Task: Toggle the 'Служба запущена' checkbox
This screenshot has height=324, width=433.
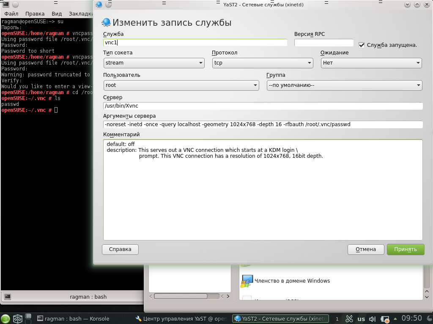Action: pos(362,45)
